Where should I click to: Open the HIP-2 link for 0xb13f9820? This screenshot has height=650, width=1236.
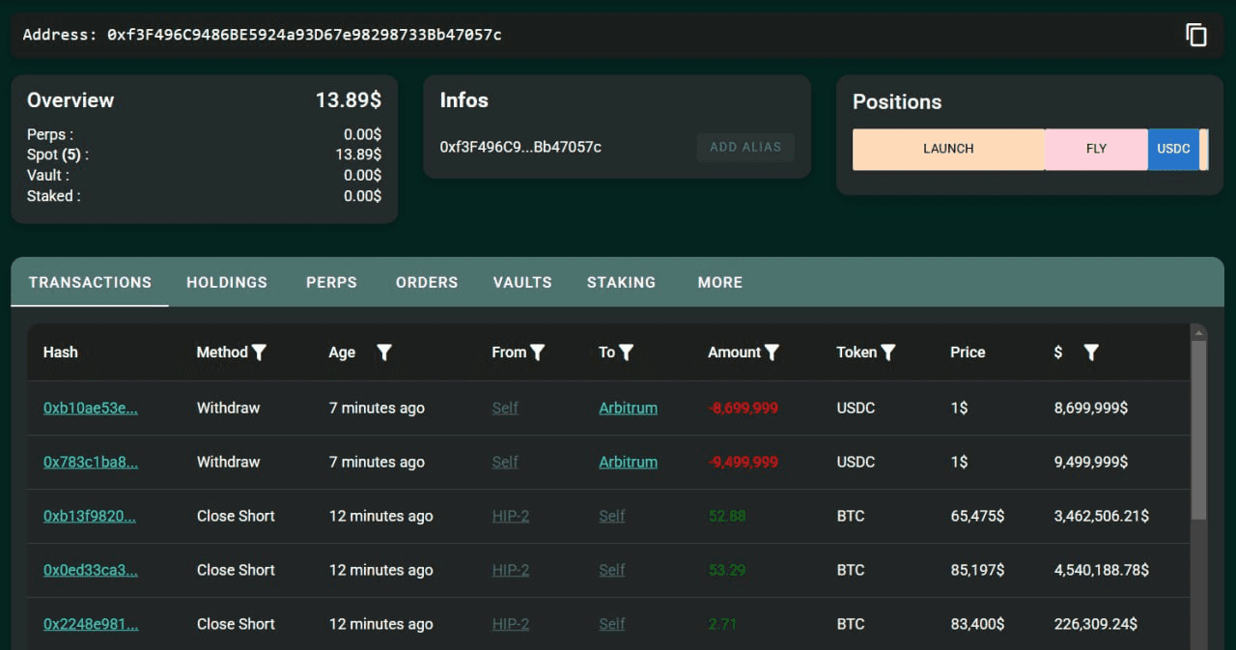tap(511, 516)
